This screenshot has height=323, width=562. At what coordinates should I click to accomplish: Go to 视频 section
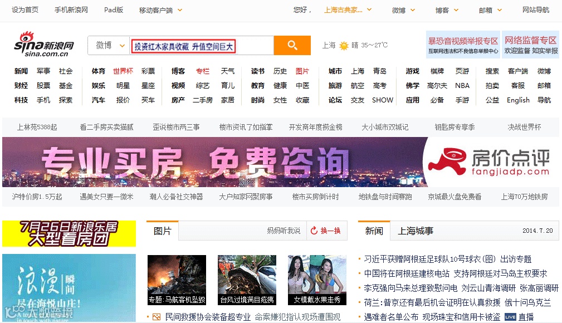[178, 85]
